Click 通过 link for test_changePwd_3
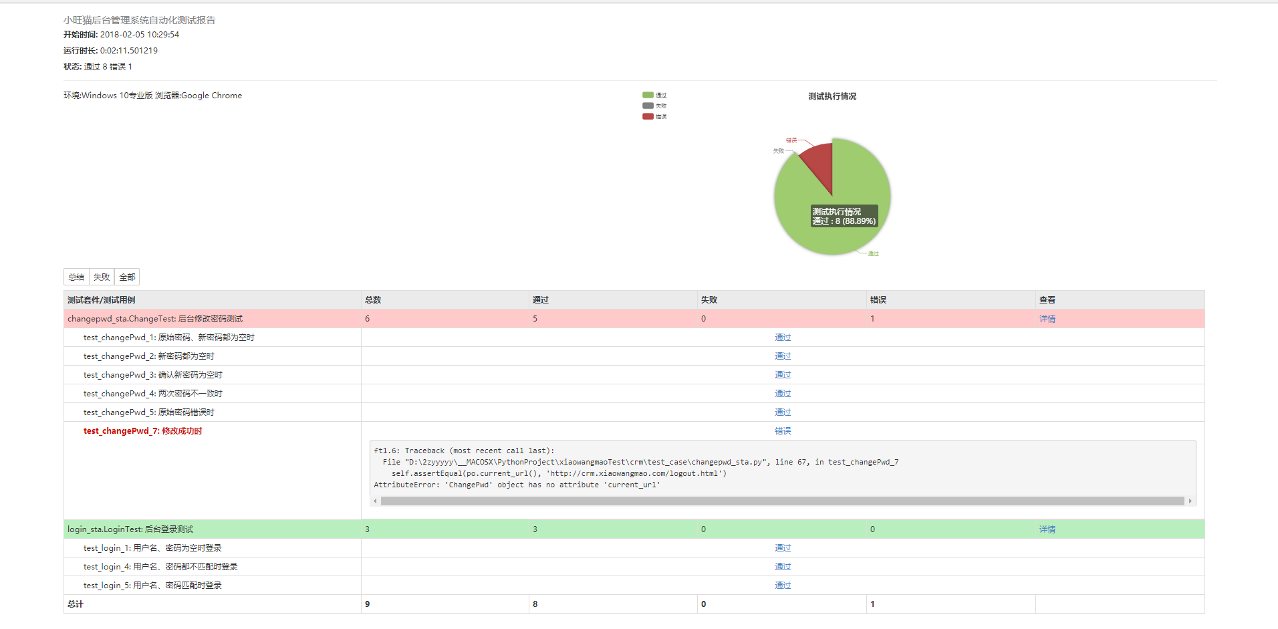 tap(783, 375)
